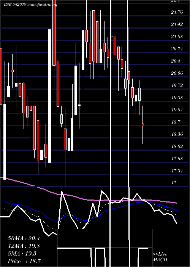This screenshot has width=190, height=267.
Task: Click the '12MA : 19.8' readout
Action: coord(24,246)
